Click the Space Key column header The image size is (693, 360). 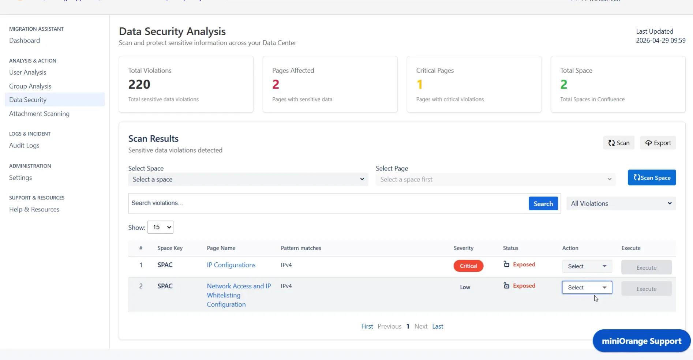(170, 248)
